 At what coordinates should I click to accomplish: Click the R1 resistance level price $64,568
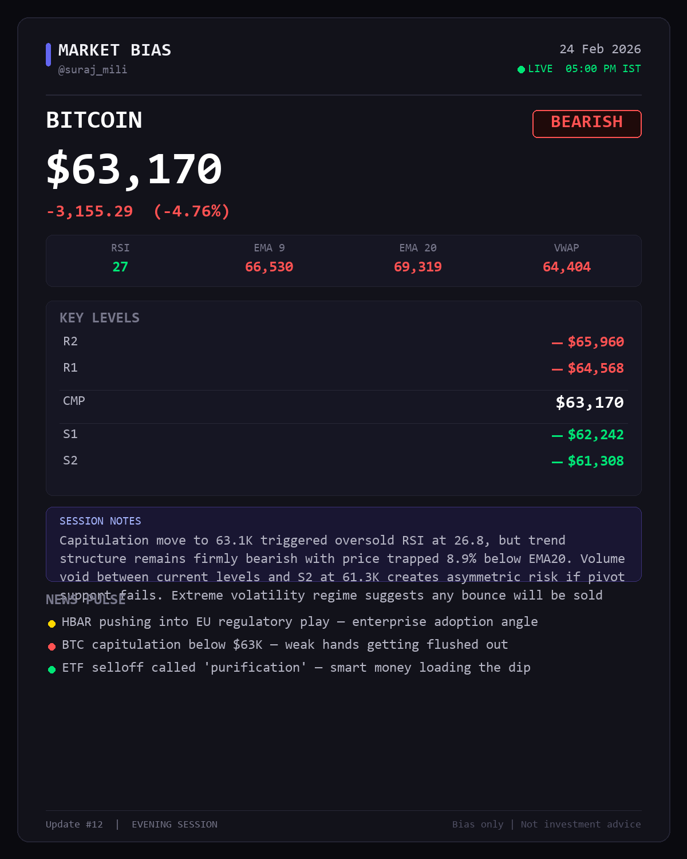pyautogui.click(x=595, y=368)
